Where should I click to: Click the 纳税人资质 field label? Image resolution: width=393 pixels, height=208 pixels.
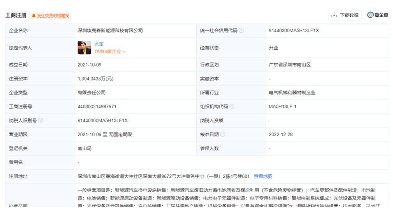[212, 121]
